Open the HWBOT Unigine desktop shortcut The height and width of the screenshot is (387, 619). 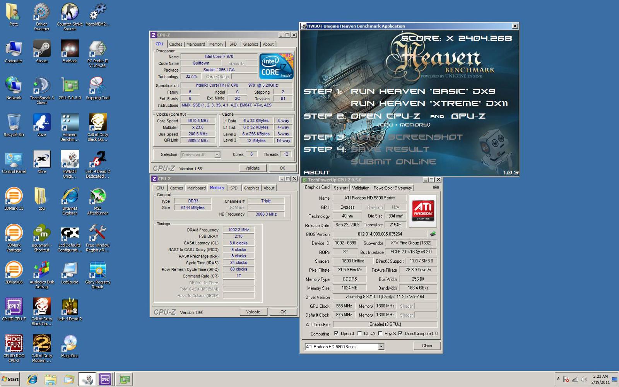[x=70, y=164]
